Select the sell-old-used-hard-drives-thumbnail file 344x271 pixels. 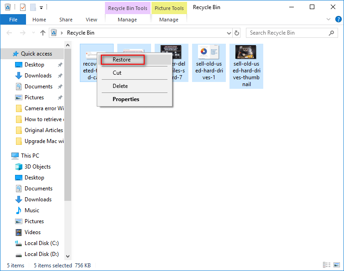(246, 66)
